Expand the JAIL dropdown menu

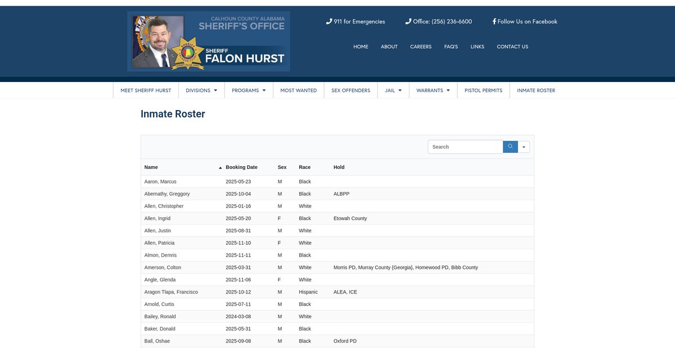(x=393, y=90)
